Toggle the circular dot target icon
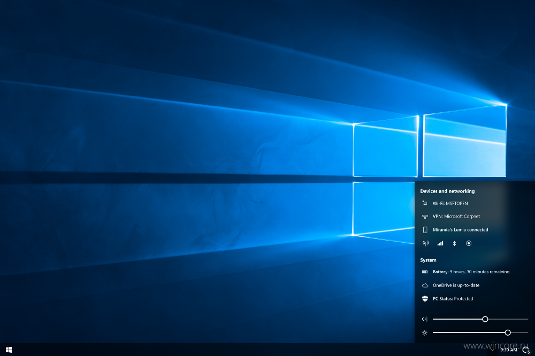 click(469, 243)
